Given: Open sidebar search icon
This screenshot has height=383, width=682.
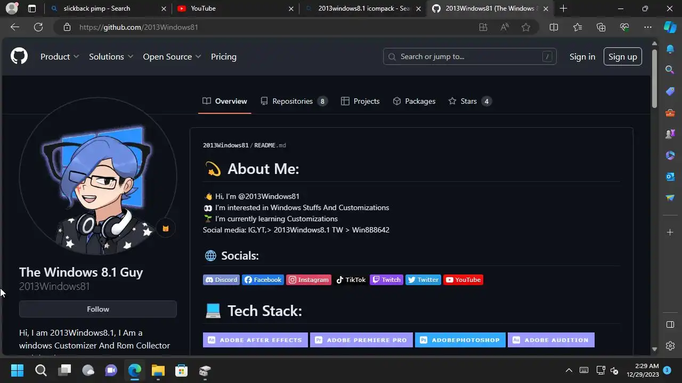Looking at the screenshot, I should [x=670, y=70].
